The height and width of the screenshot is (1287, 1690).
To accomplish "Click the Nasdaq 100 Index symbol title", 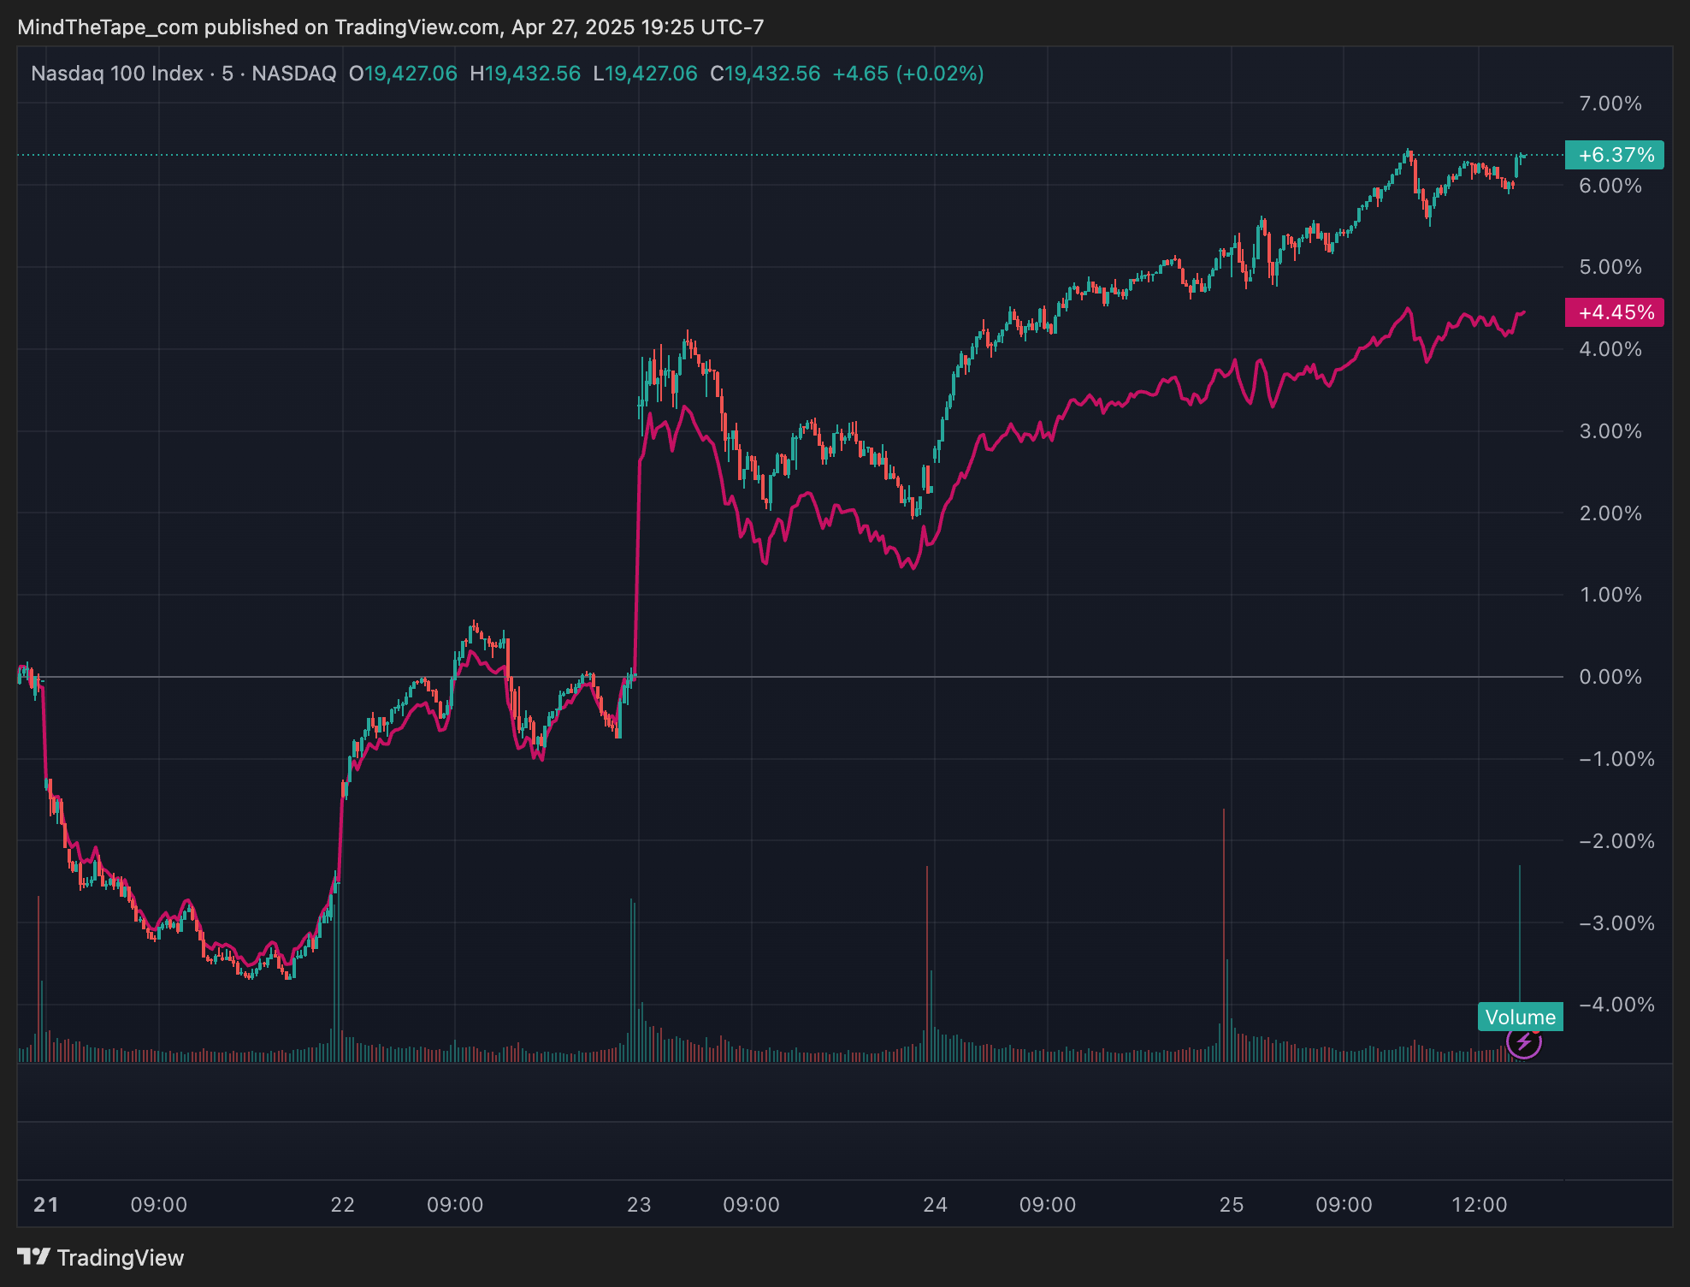I will click(x=116, y=74).
